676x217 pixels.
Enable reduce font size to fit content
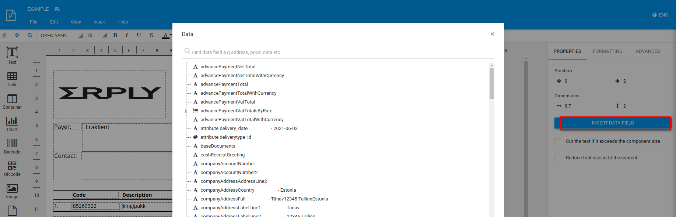558,158
